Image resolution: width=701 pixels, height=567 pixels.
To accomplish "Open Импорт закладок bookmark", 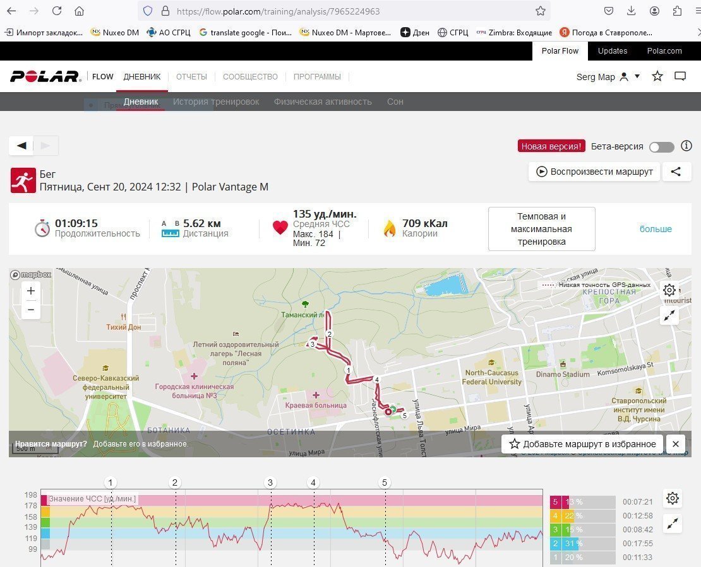I will tap(44, 32).
